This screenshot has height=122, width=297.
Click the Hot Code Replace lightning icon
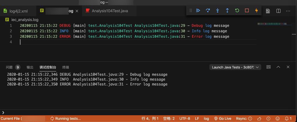[256, 11]
